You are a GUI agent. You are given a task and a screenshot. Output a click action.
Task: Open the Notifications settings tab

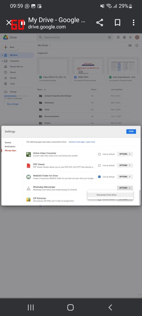click(10, 146)
